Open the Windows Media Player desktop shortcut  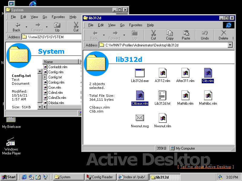[x=11, y=146]
